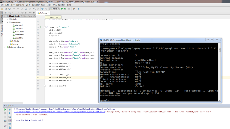Open the VCS menu
230x129 pixels.
click(x=55, y=5)
